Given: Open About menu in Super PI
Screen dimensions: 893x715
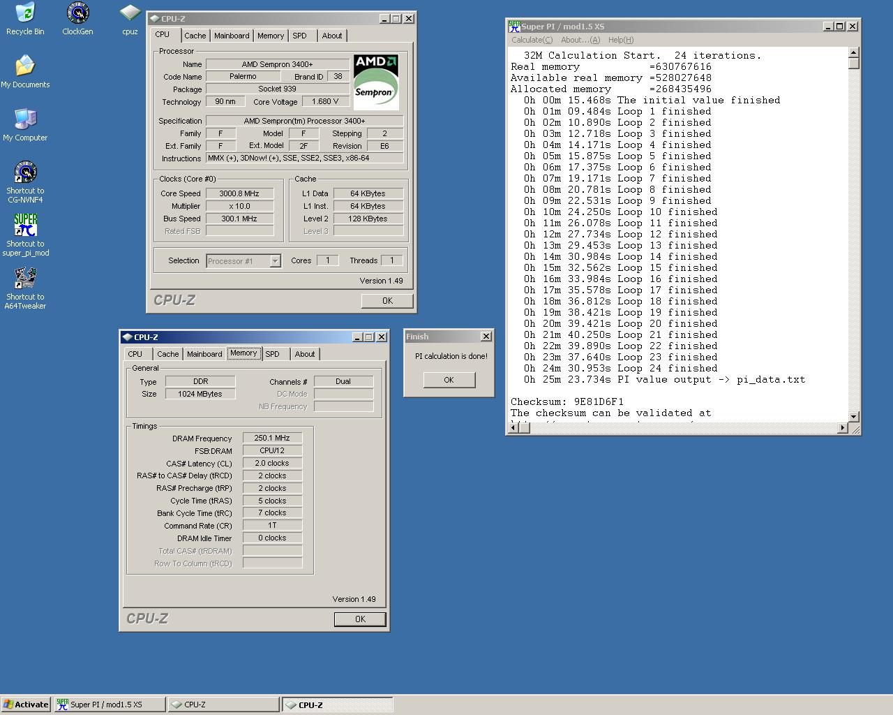Looking at the screenshot, I should pyautogui.click(x=580, y=40).
